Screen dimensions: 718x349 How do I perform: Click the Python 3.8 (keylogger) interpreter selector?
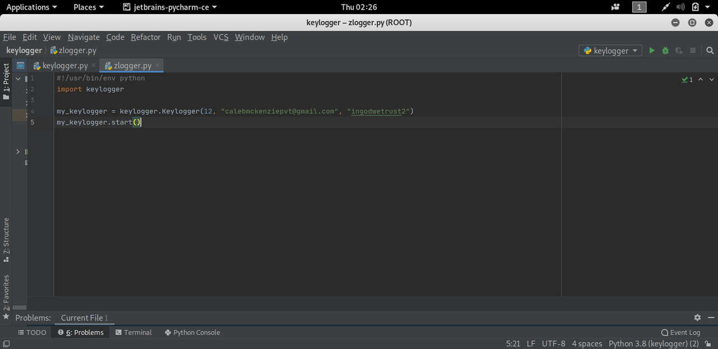point(653,343)
